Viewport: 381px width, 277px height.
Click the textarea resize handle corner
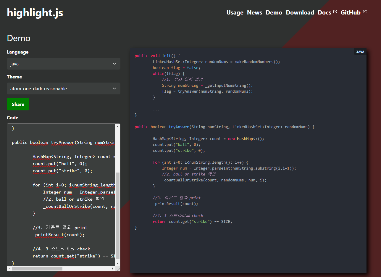118,269
